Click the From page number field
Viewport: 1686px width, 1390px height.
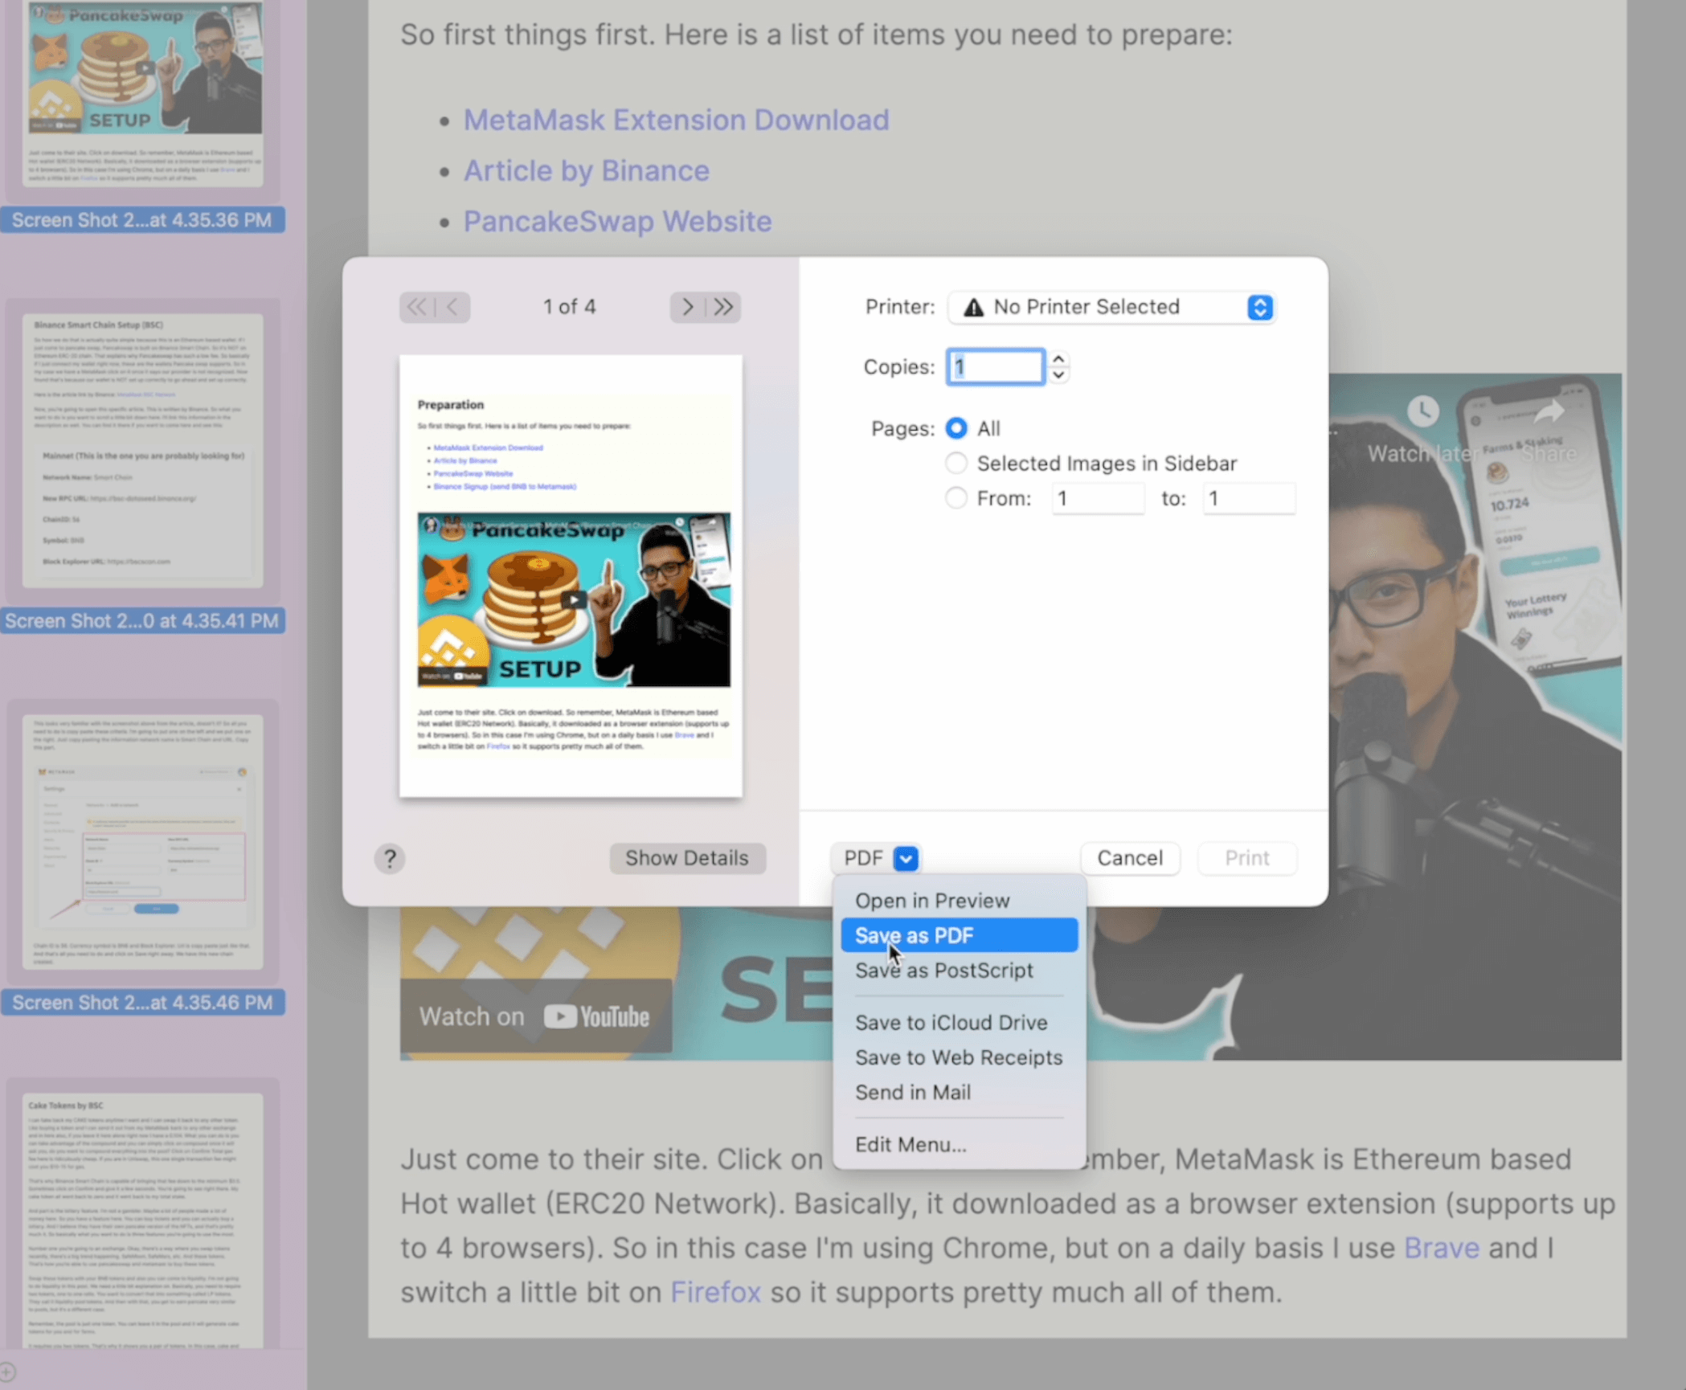tap(1098, 498)
